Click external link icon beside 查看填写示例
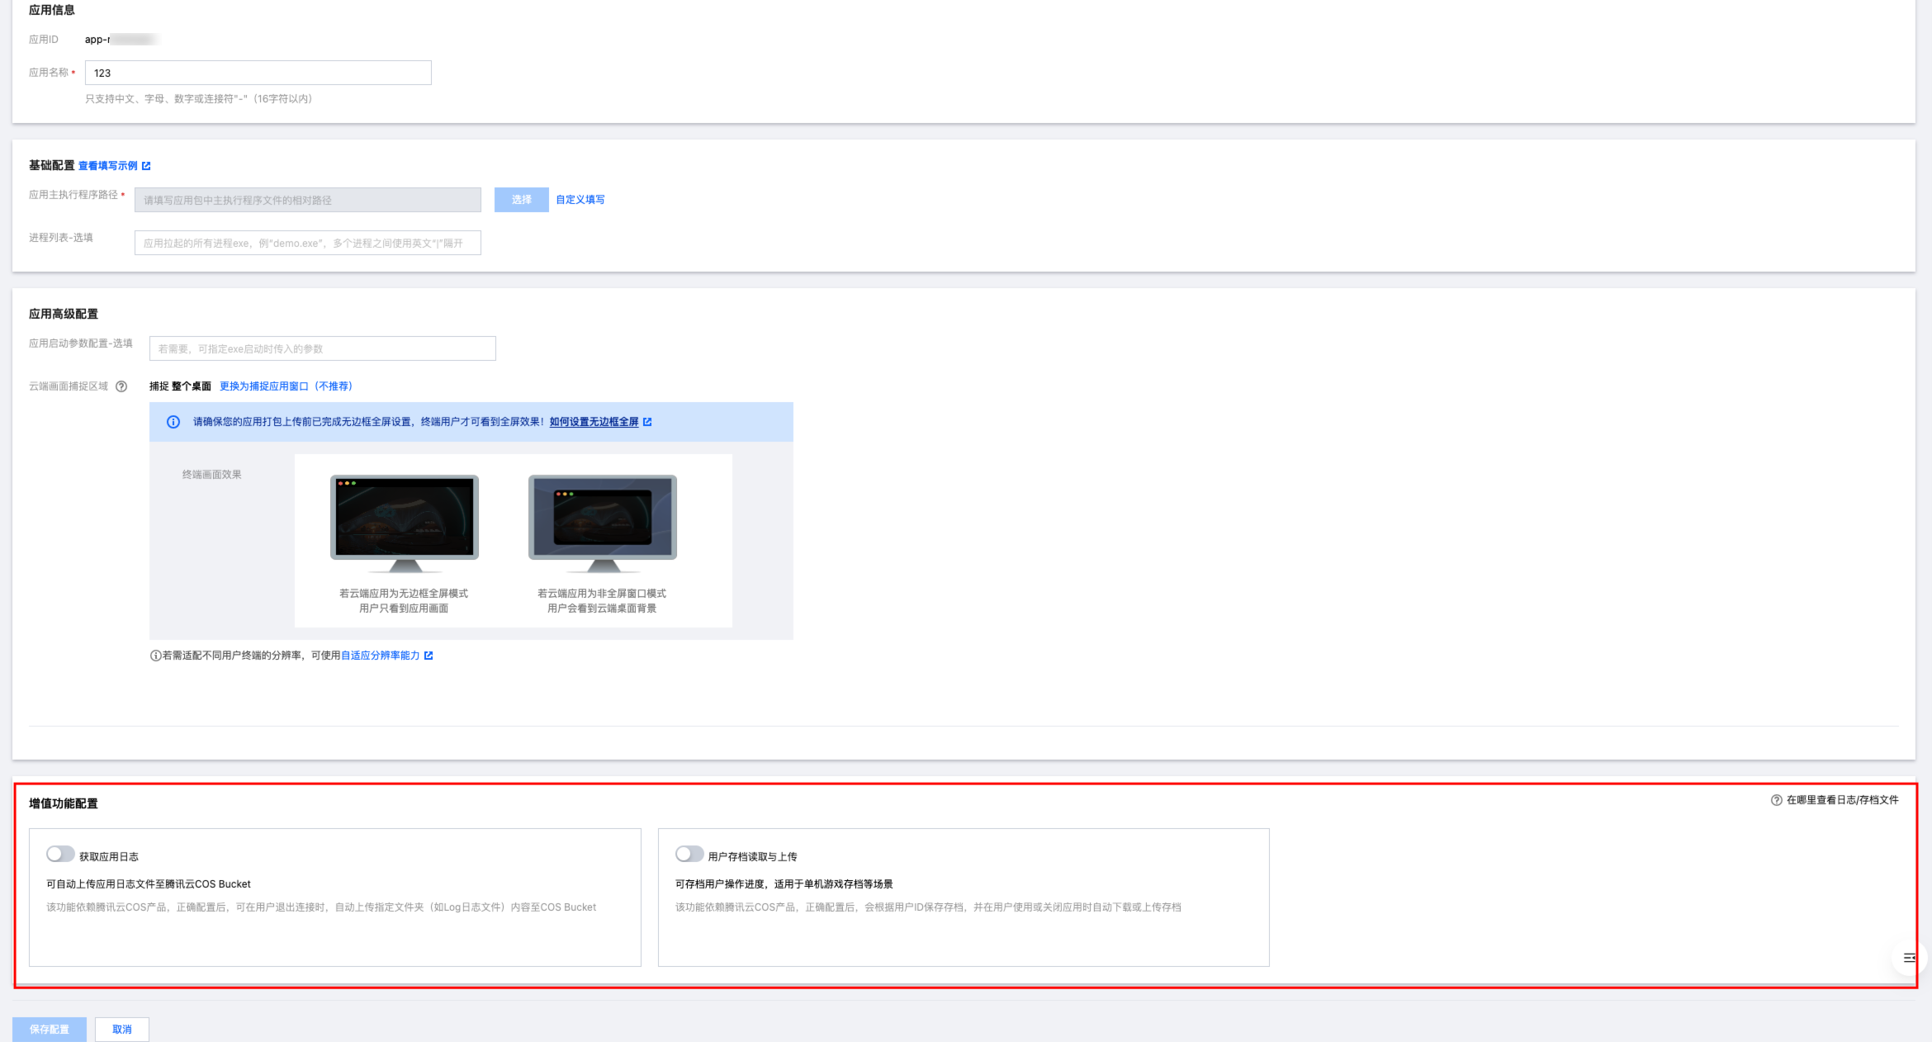Viewport: 1932px width, 1042px height. 146,166
